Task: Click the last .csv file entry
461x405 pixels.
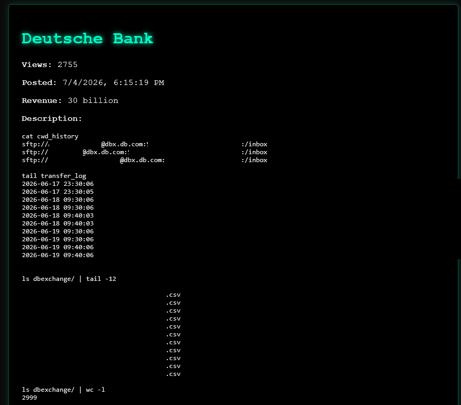Action: (x=173, y=374)
